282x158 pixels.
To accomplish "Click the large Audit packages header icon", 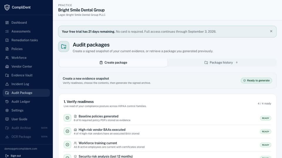I will 64,47.
